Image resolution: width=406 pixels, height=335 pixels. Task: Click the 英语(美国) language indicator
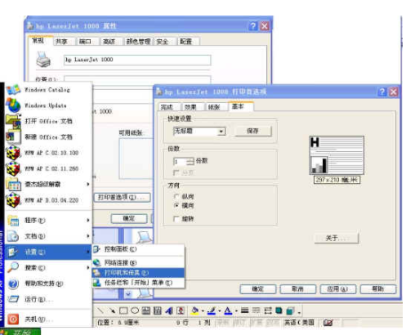pyautogui.click(x=299, y=323)
